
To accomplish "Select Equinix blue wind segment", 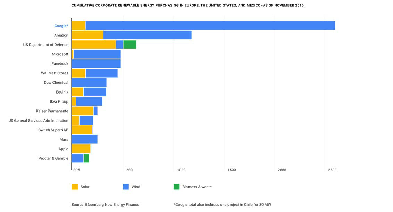I will [x=95, y=92].
